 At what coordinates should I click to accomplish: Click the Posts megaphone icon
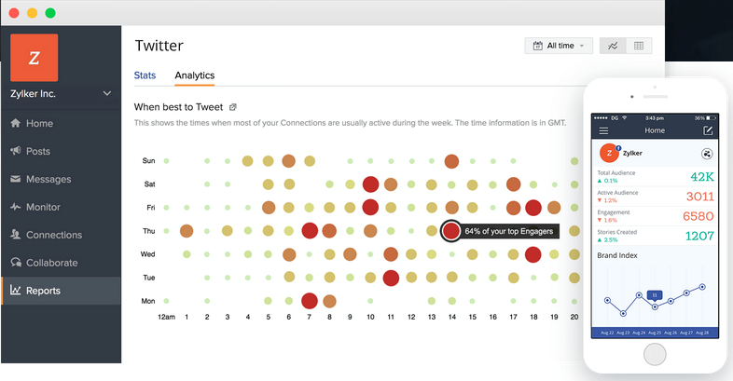click(16, 150)
